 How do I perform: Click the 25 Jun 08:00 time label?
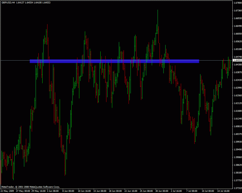146,191
